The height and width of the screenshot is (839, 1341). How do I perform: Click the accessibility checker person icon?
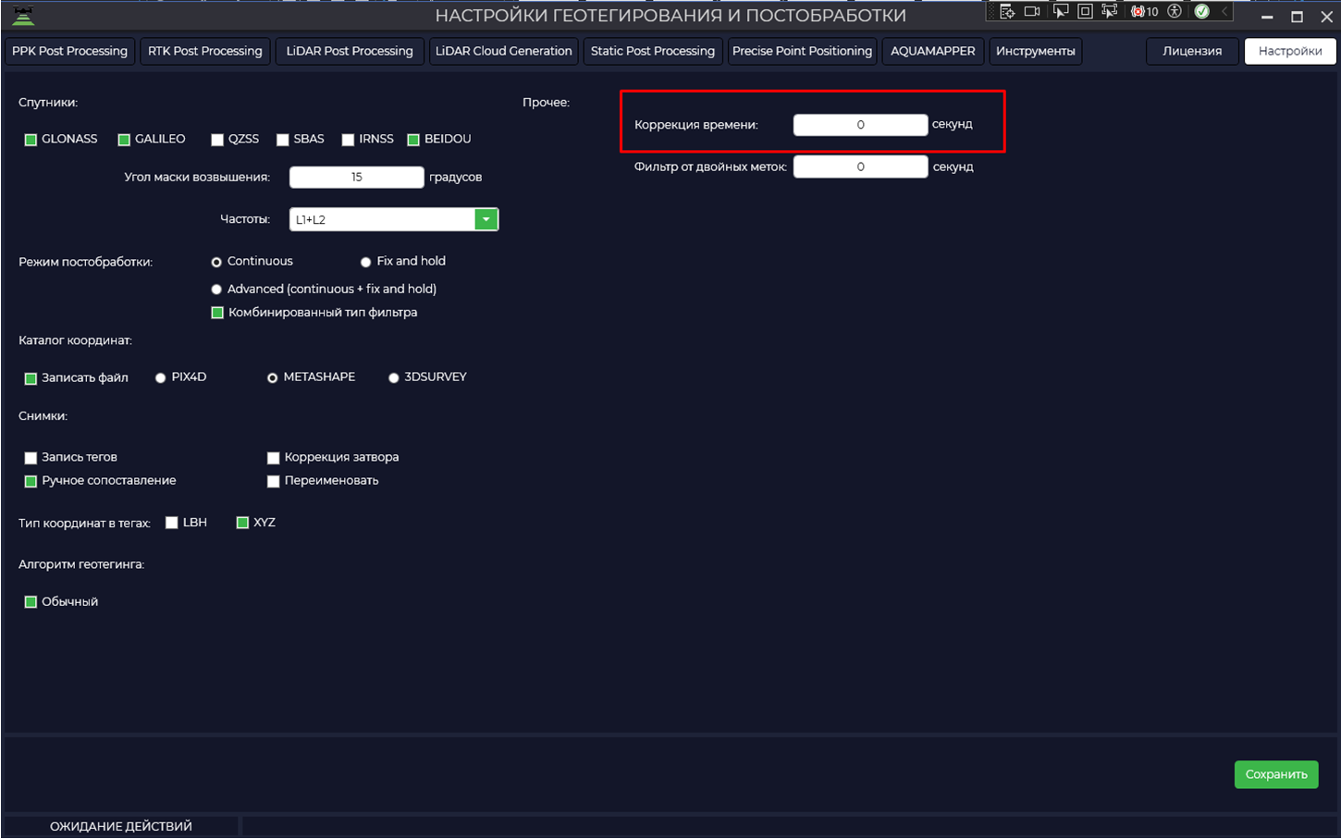tap(1175, 11)
